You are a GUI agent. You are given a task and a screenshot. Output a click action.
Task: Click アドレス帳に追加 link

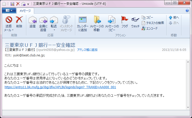coord(87,50)
